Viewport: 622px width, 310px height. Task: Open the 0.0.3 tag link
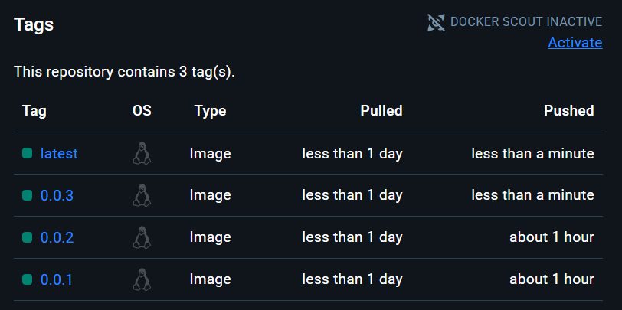pos(57,196)
